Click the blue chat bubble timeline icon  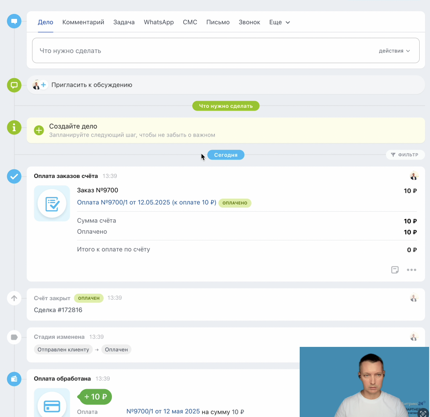click(x=14, y=22)
